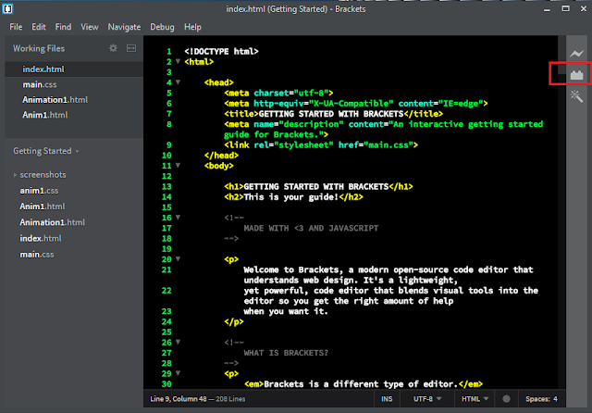Open the Debug menu

coord(163,27)
